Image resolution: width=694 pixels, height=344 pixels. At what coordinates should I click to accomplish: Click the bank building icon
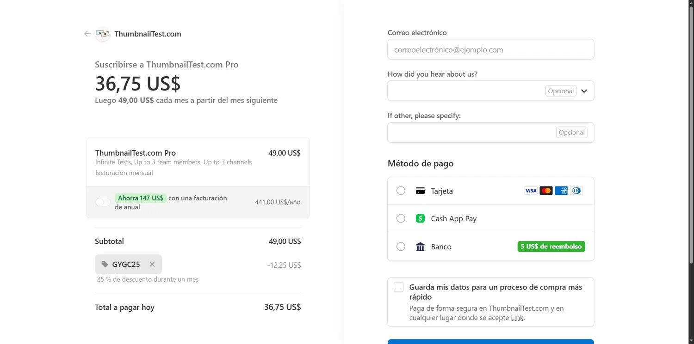tap(420, 247)
